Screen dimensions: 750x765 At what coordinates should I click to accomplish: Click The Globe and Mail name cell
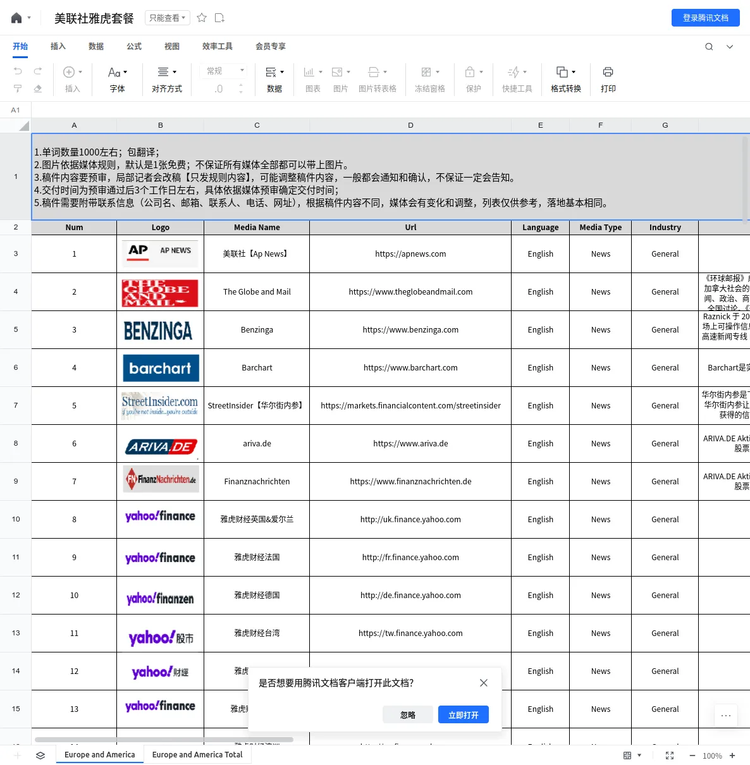tap(257, 292)
